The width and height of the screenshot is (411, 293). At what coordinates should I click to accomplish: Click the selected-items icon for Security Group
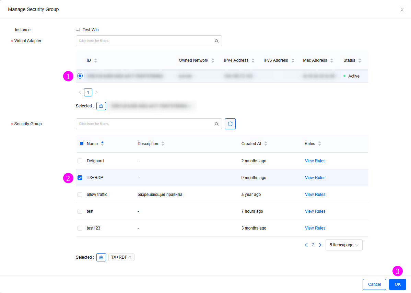click(x=101, y=257)
